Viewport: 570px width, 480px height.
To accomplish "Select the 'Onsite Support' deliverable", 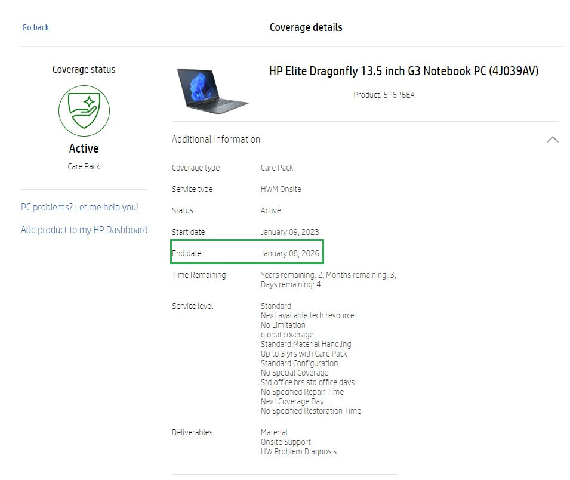I will coord(286,442).
